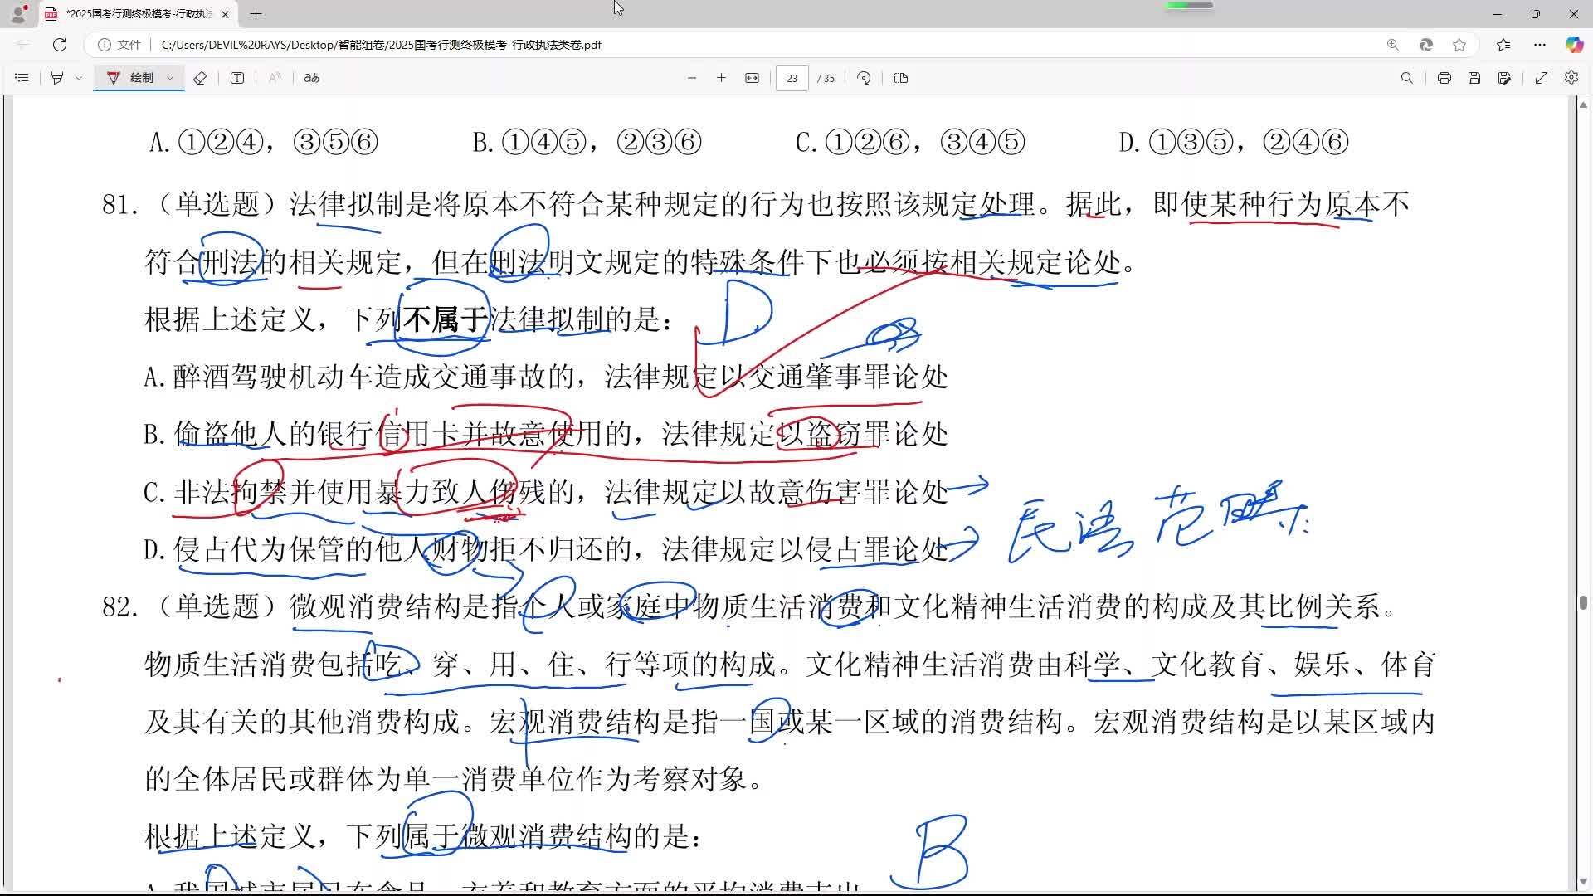Expand the 绘制 pen options chevron
This screenshot has height=896, width=1593.
[x=169, y=78]
